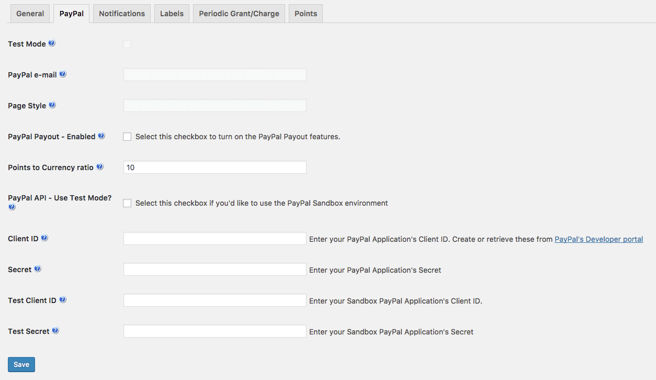This screenshot has width=656, height=380.
Task: Enable the PayPal Payout features checkbox
Action: coord(127,137)
